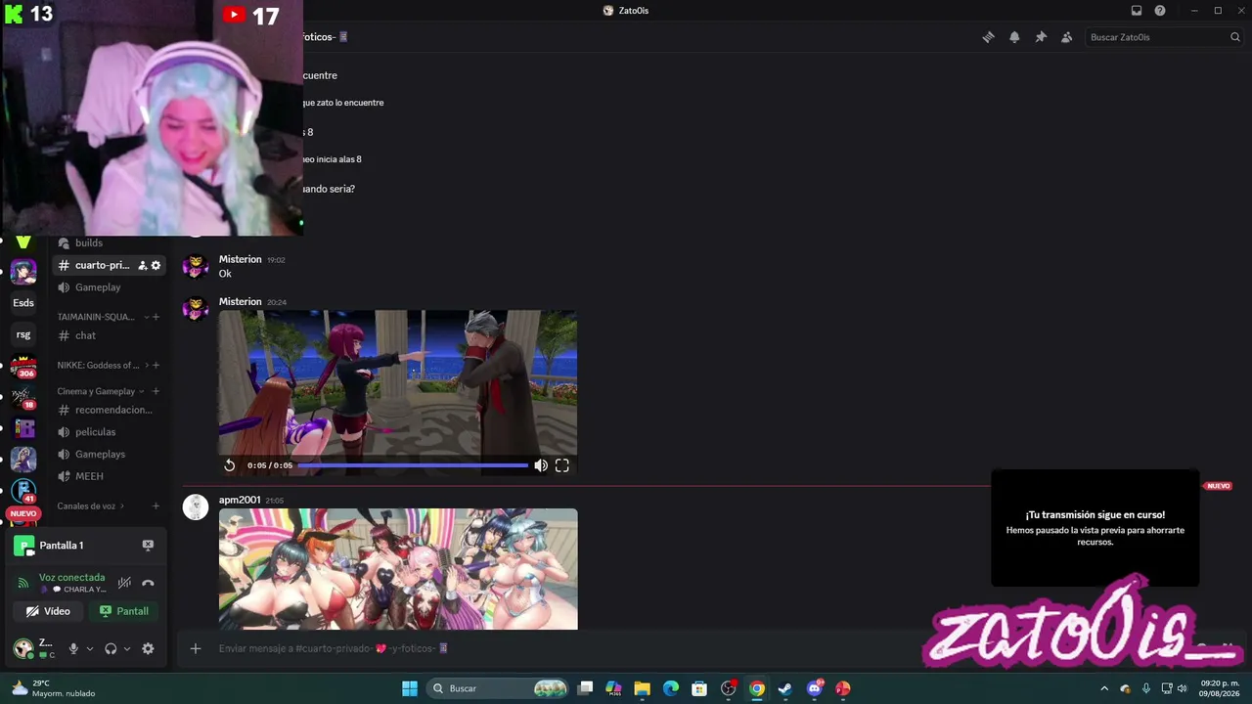
Task: Mute the microphone
Action: (73, 648)
